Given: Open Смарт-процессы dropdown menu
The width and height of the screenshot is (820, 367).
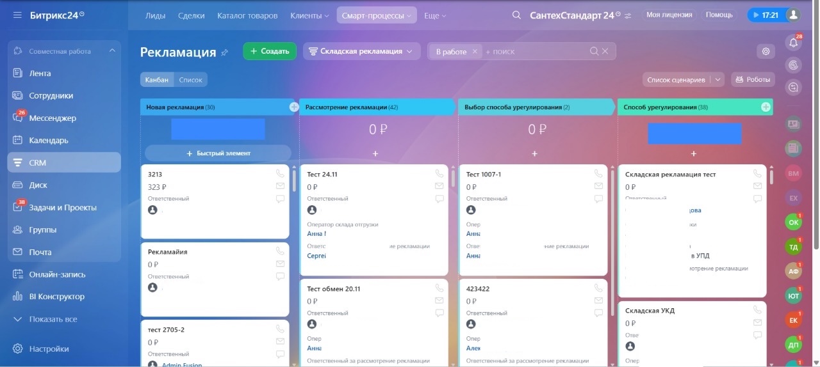Looking at the screenshot, I should pos(377,15).
